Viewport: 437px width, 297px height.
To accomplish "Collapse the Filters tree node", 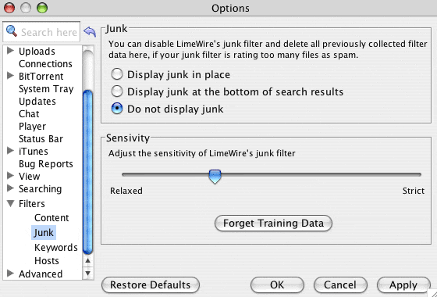I will point(11,203).
